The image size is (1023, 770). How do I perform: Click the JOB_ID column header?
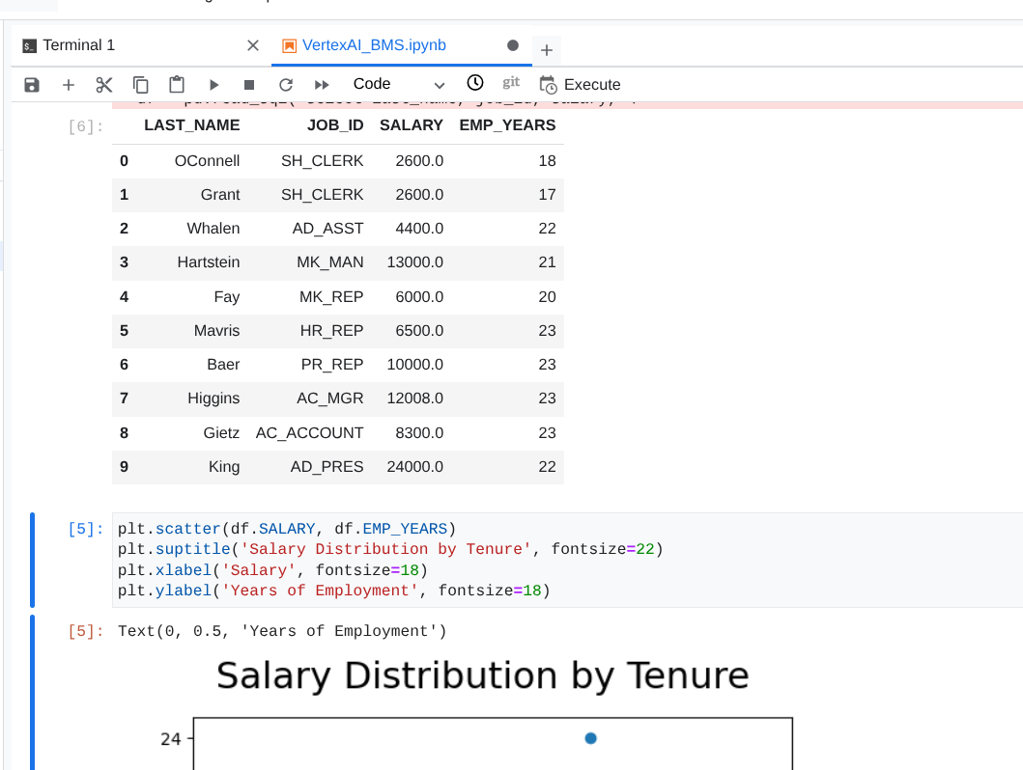pyautogui.click(x=335, y=125)
